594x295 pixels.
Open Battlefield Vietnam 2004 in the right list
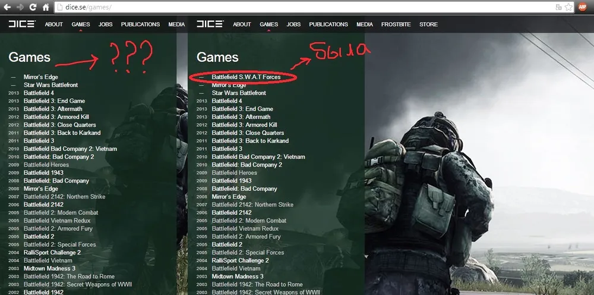click(x=236, y=268)
